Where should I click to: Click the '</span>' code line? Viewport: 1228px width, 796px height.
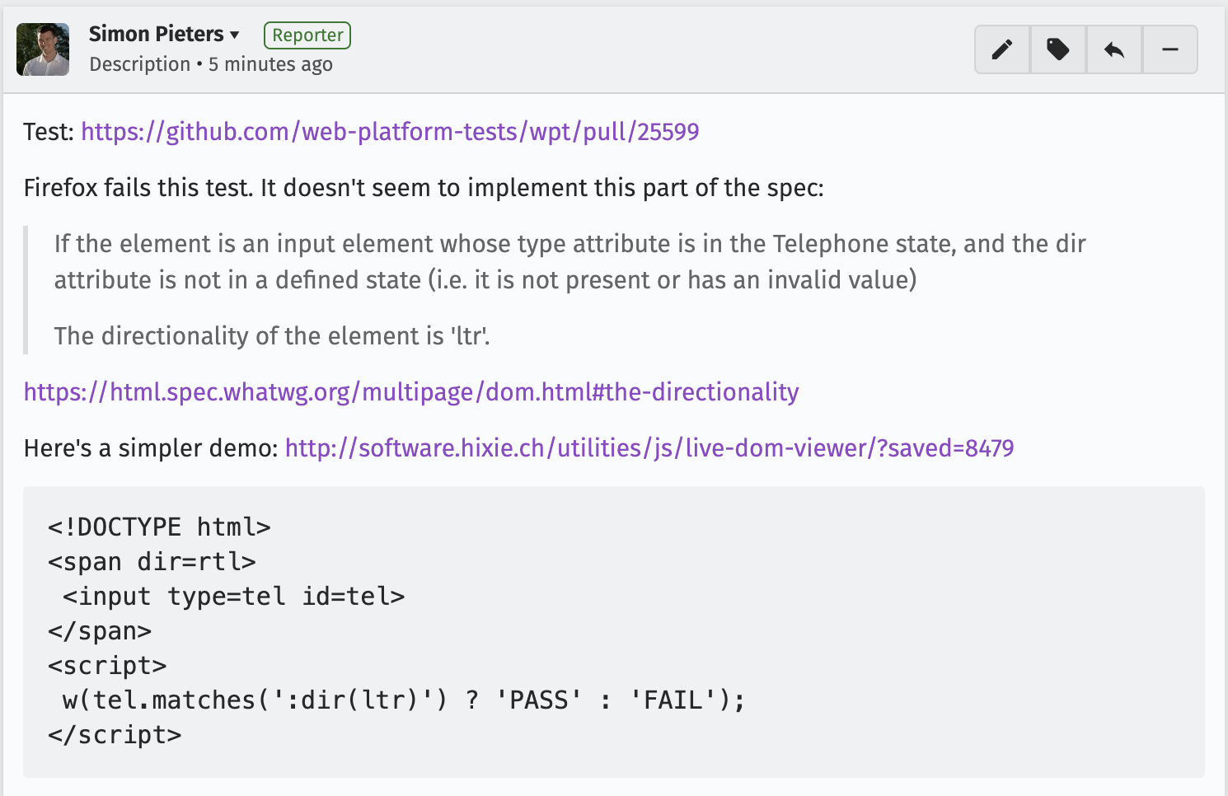(100, 630)
